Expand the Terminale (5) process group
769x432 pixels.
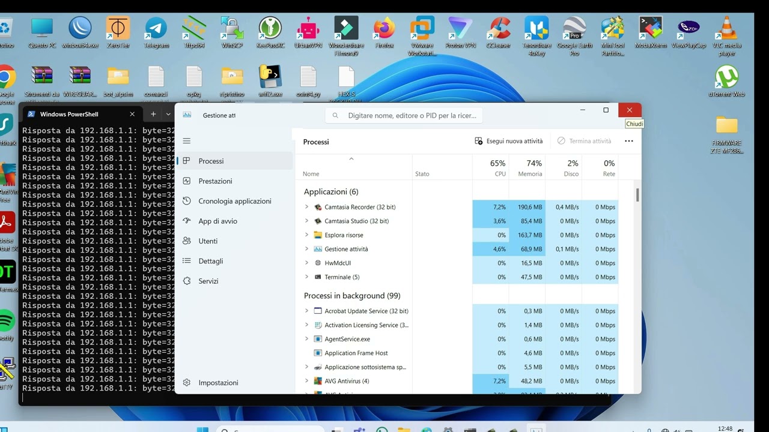(x=306, y=277)
